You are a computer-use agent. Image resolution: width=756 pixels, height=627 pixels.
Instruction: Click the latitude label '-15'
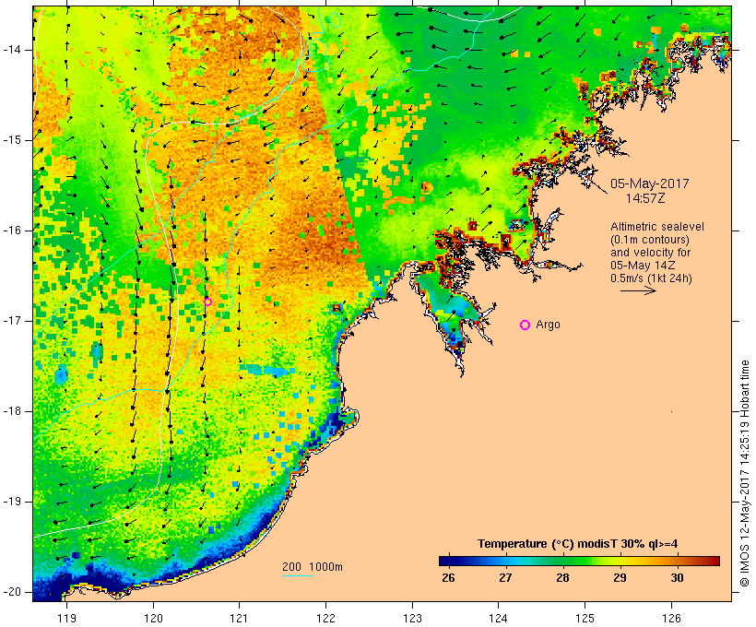click(12, 140)
